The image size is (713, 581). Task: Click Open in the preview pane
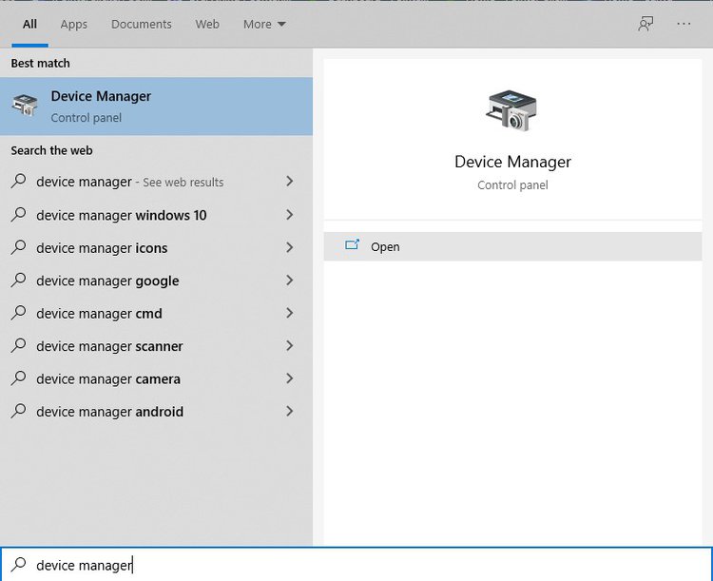point(512,246)
